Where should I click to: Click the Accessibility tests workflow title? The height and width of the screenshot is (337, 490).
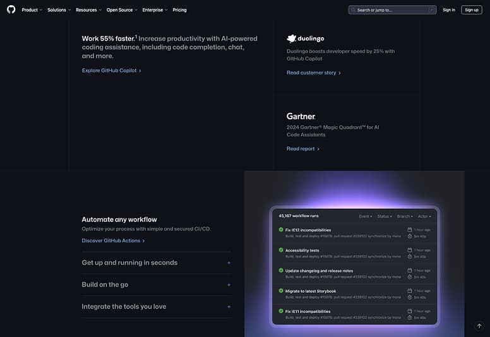302,251
